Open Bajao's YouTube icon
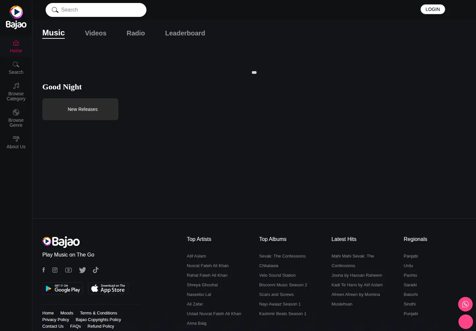The width and height of the screenshot is (476, 331). pyautogui.click(x=68, y=270)
